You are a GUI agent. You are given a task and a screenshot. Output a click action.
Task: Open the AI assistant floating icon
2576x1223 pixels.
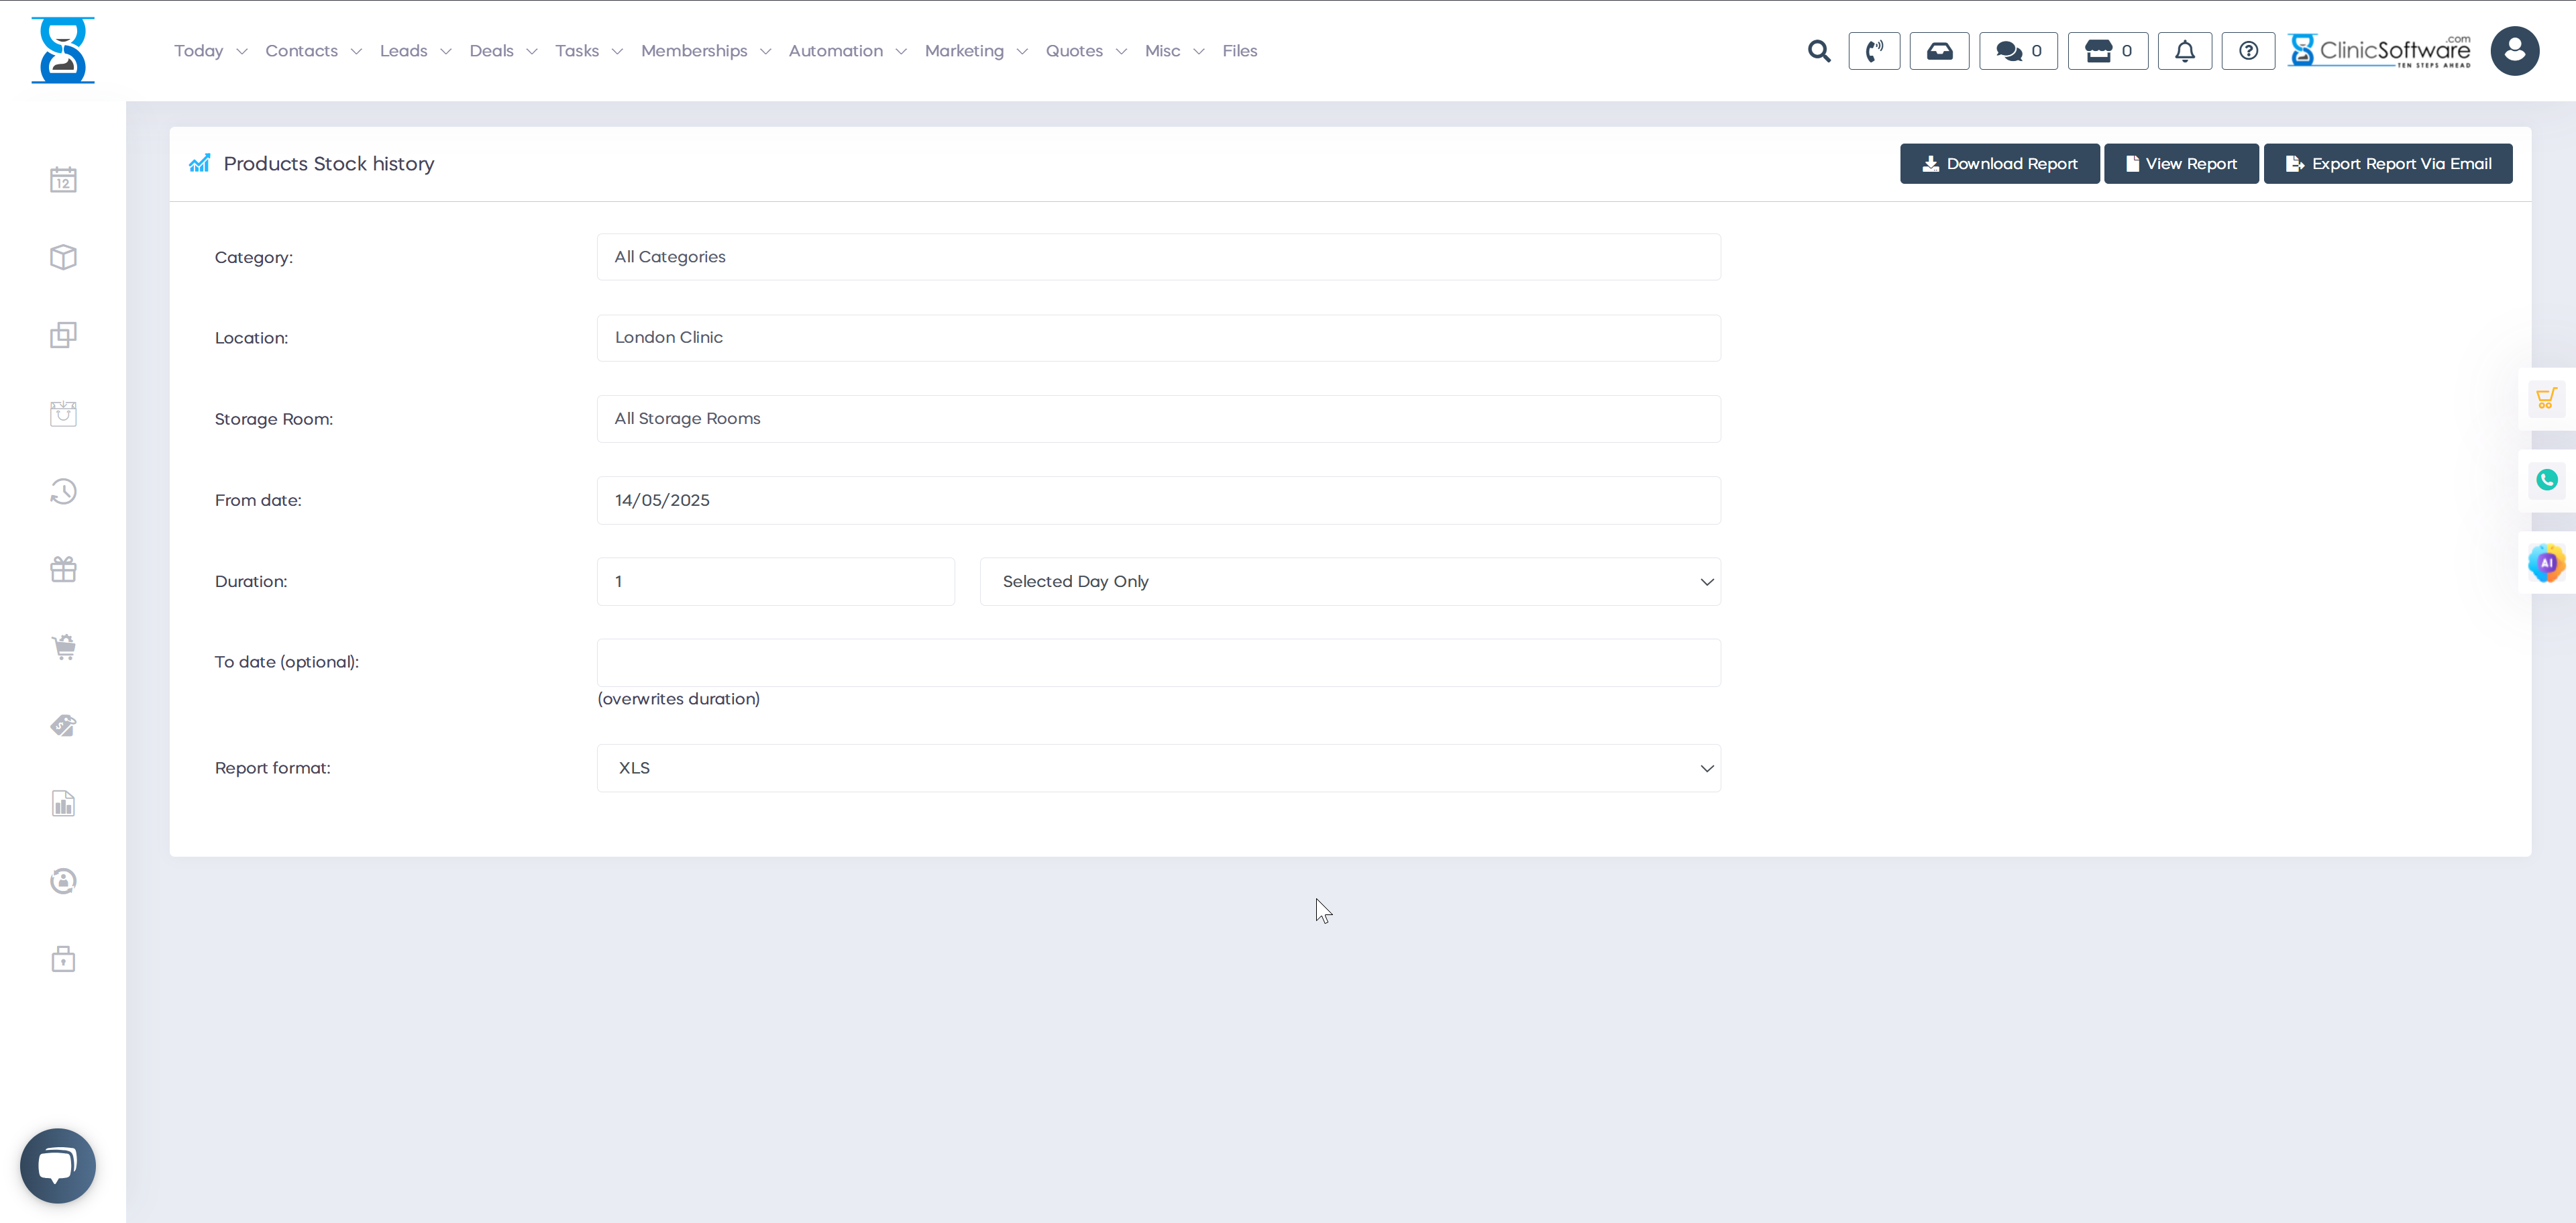[x=2547, y=563]
